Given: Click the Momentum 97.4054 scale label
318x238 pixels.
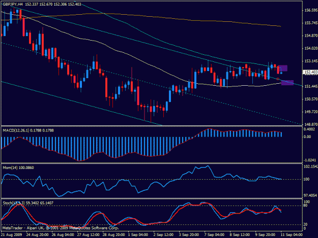Looking at the screenshot, I should tap(310, 195).
